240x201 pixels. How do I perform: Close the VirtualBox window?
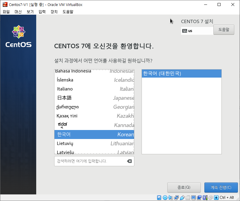233,4
